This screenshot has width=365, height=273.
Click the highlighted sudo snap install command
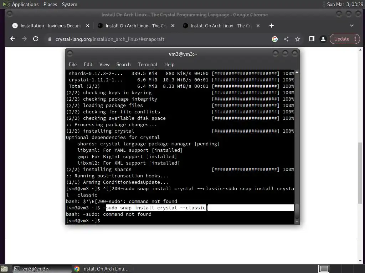point(156,208)
